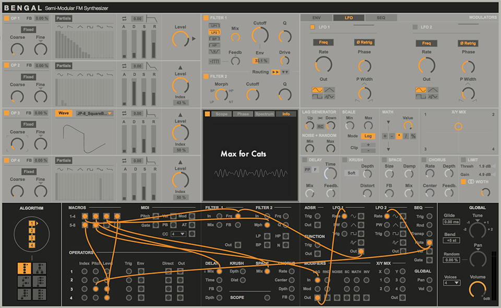Select the LP1 filter type in Filter 1

tap(214, 26)
